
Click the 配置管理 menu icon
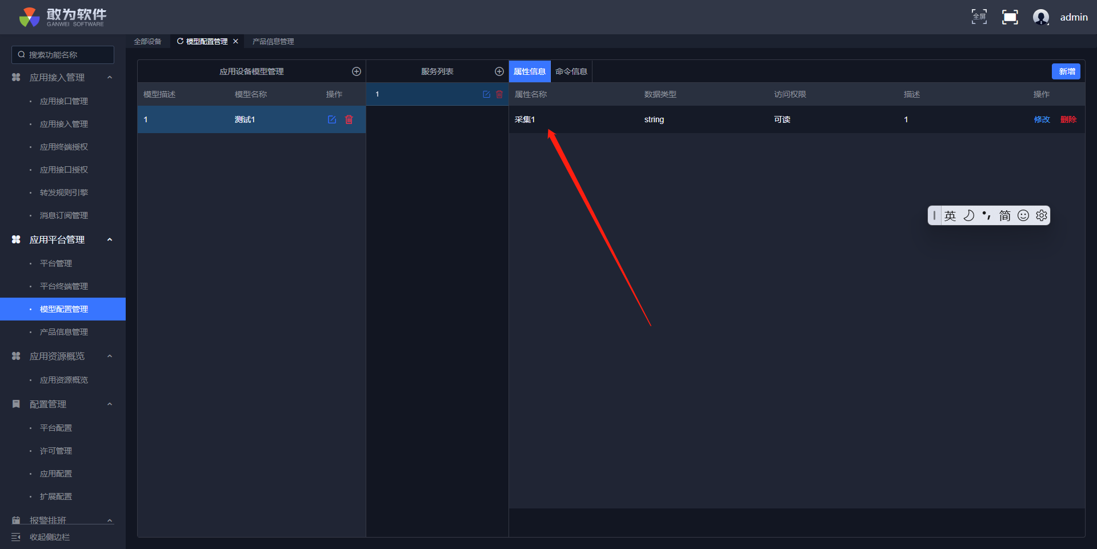(16, 404)
